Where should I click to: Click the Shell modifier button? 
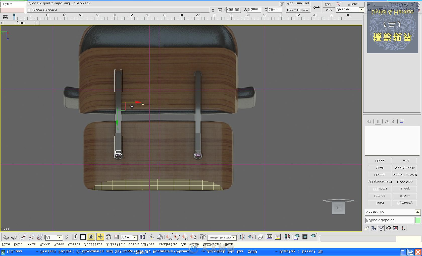click(x=380, y=168)
